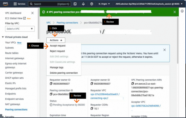
Task: Open Peering connections in sidebar
Action: pos(16,109)
